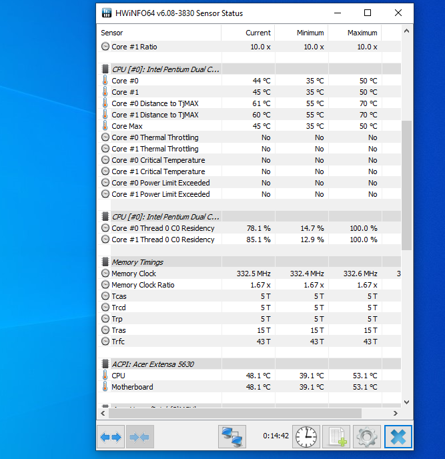Click the blue X close sensors button

pyautogui.click(x=398, y=437)
